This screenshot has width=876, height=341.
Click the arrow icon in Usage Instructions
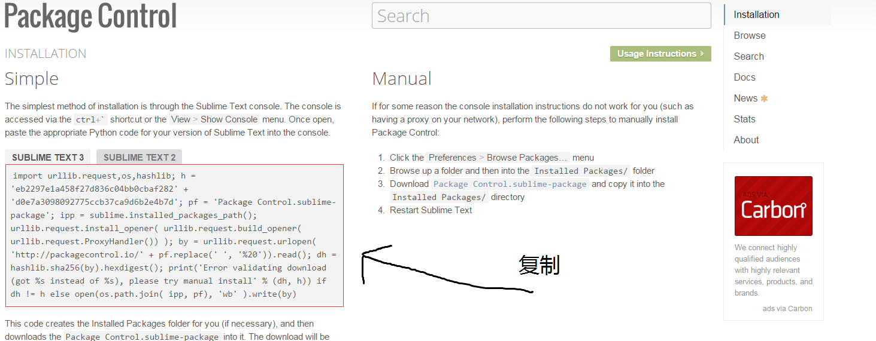(x=702, y=54)
